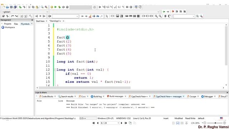
Task: Click the Break debugger pause icon
Action: (127, 7)
